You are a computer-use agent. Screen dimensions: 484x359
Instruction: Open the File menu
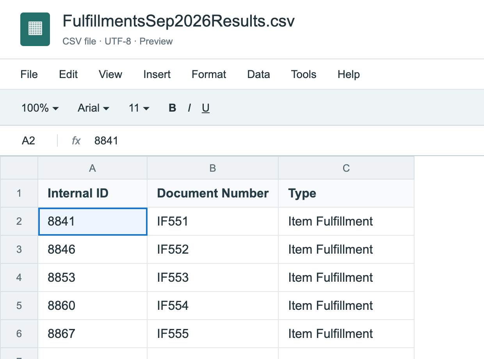tap(29, 74)
